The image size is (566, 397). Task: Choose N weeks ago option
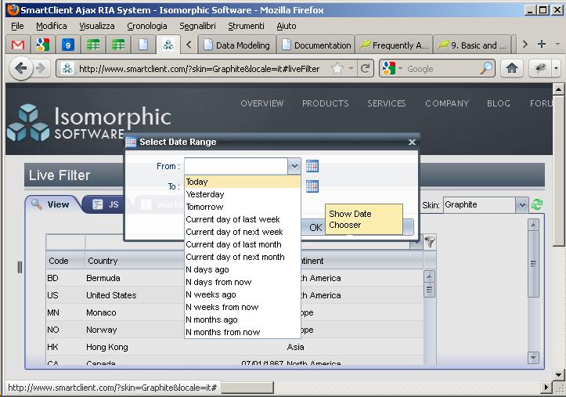coord(211,294)
